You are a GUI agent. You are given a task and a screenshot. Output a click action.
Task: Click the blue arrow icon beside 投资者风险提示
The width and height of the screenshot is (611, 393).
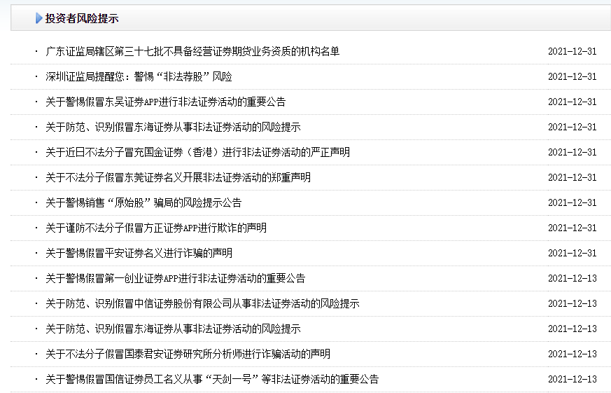[x=38, y=18]
